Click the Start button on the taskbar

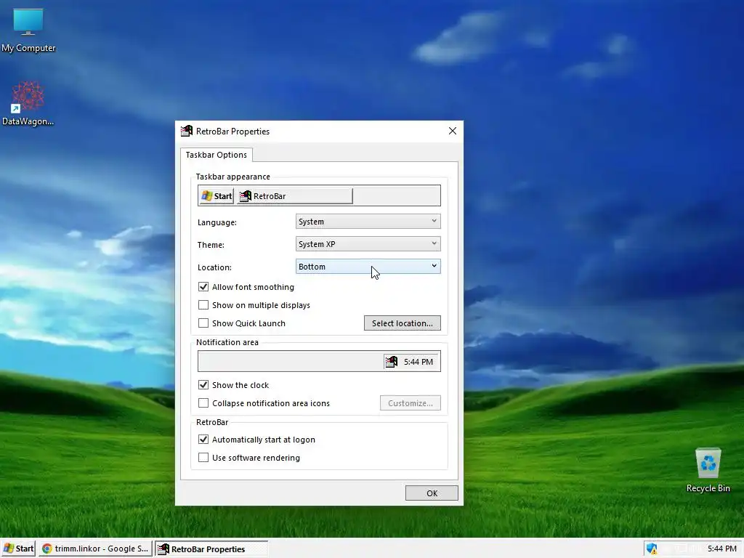coord(18,549)
